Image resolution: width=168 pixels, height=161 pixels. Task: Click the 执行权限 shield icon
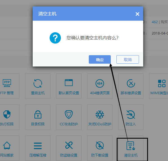(7, 114)
